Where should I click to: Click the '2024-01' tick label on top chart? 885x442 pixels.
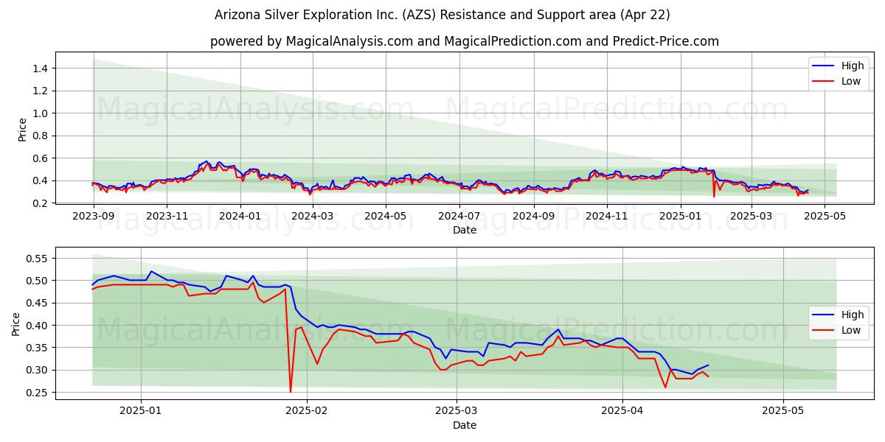pos(240,216)
